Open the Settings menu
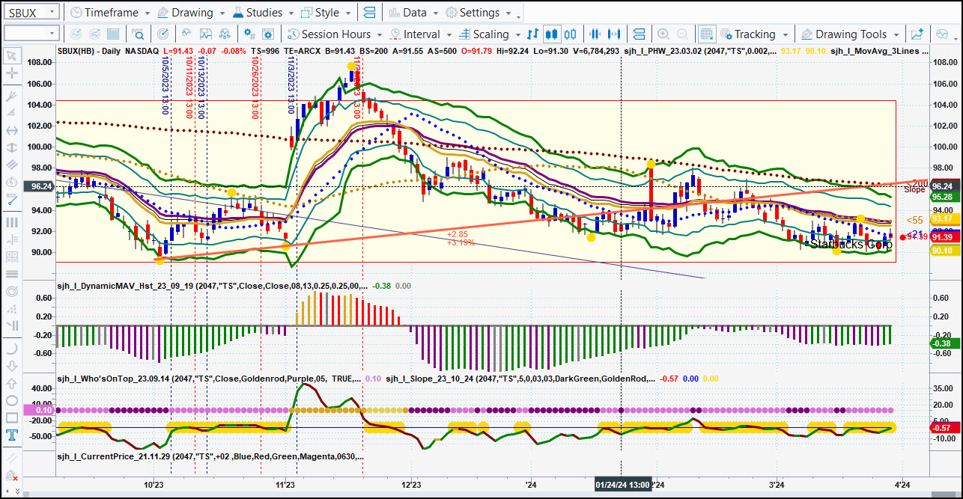The width and height of the screenshot is (963, 499). pyautogui.click(x=478, y=13)
